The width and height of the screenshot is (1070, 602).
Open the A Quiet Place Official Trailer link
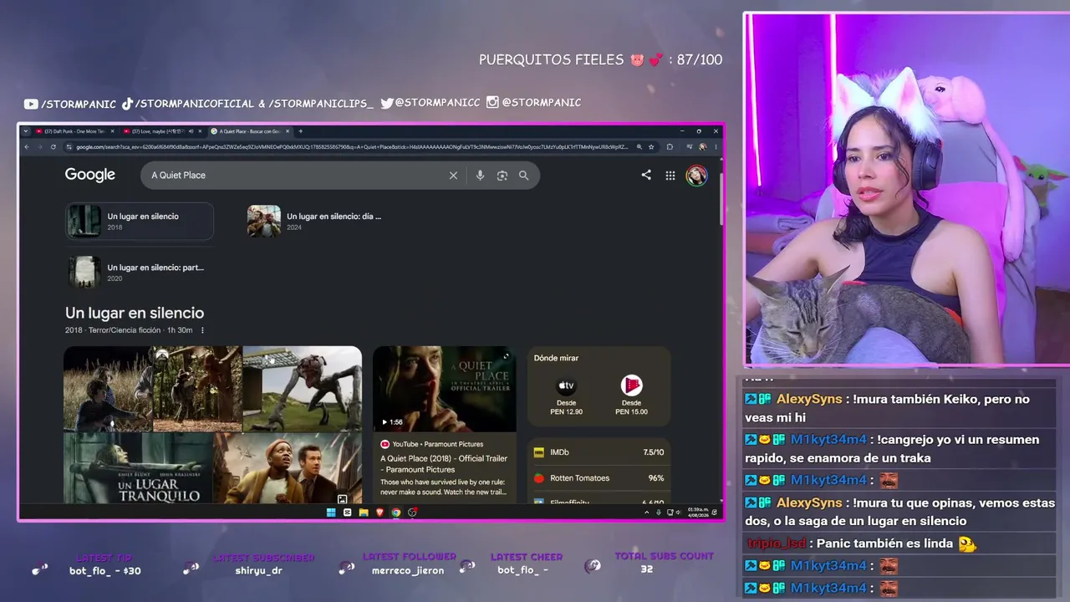tap(444, 463)
